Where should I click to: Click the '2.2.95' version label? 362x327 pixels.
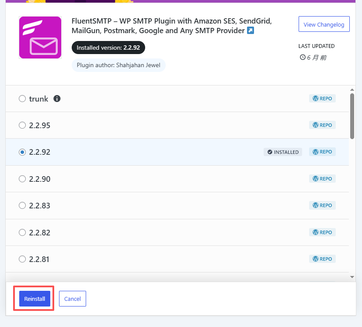(39, 126)
